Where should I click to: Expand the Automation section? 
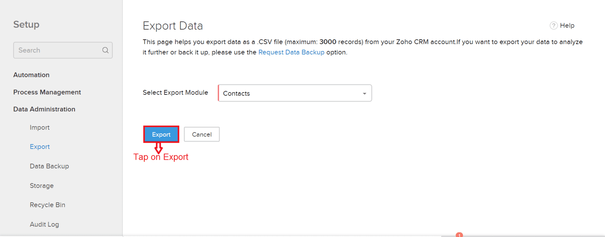31,75
